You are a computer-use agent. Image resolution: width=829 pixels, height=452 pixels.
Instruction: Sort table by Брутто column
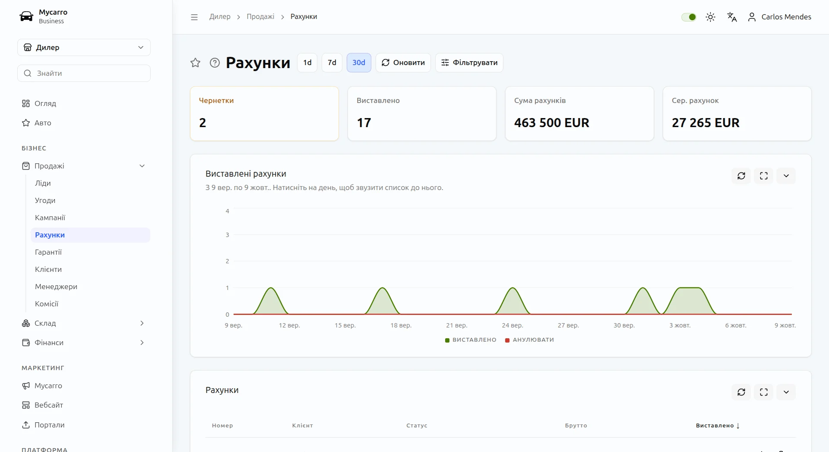tap(576, 426)
